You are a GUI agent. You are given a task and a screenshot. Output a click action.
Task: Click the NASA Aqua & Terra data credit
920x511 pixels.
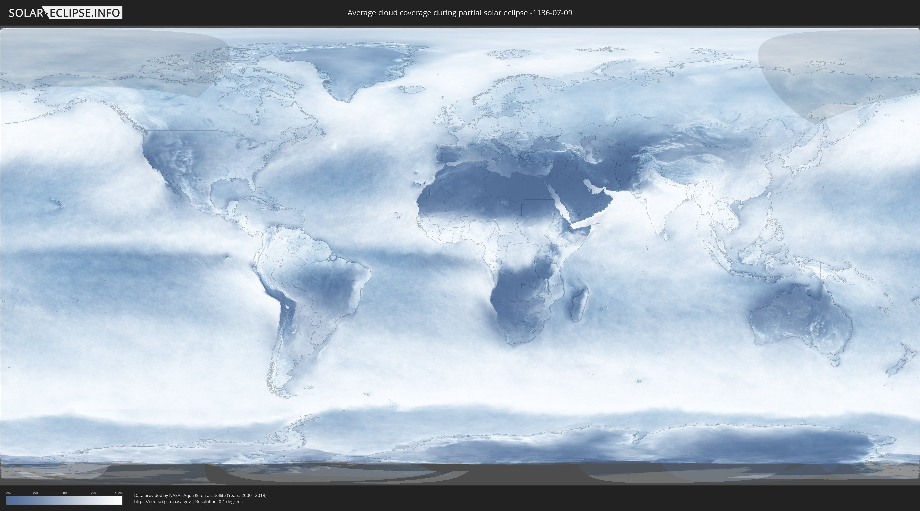[200, 495]
